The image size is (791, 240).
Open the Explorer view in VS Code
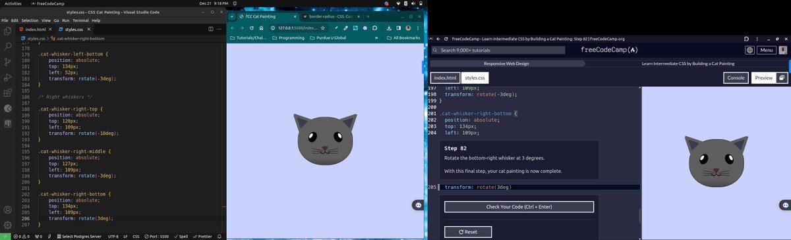(x=8, y=30)
